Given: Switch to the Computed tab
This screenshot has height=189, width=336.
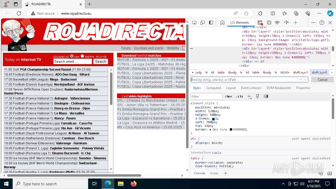Looking at the screenshot, I should [213, 88].
